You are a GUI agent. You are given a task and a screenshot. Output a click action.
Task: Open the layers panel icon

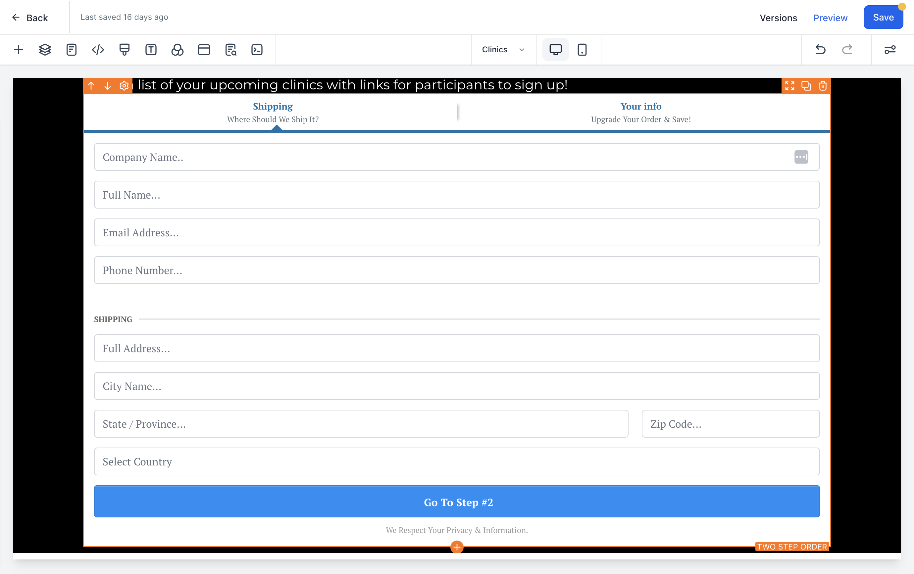[x=45, y=50]
